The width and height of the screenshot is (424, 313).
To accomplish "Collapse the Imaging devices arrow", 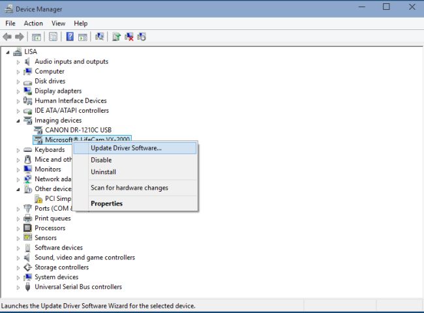I will pos(18,121).
